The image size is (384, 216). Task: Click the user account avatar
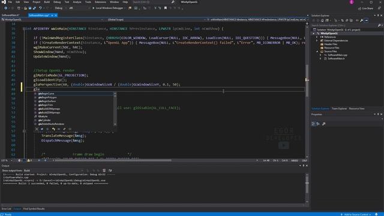click(x=352, y=2)
